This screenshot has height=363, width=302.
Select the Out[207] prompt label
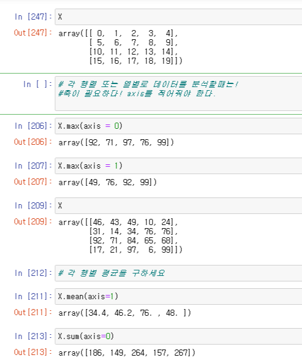pos(33,181)
